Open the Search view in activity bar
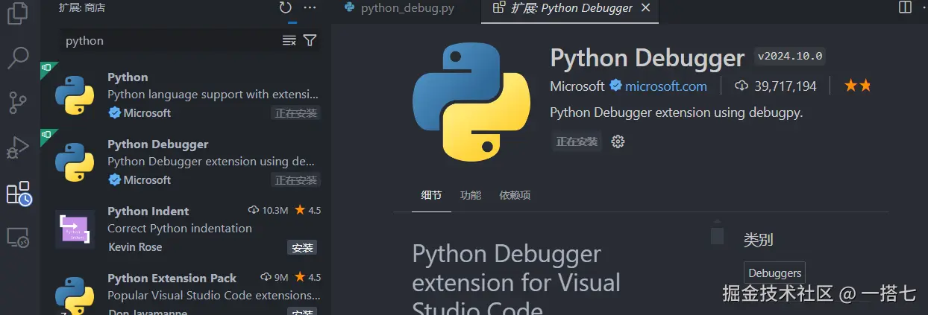Image resolution: width=928 pixels, height=315 pixels. [x=17, y=57]
